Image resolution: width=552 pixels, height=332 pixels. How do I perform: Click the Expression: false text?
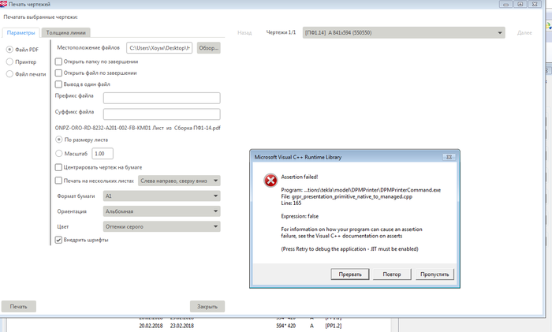click(300, 216)
